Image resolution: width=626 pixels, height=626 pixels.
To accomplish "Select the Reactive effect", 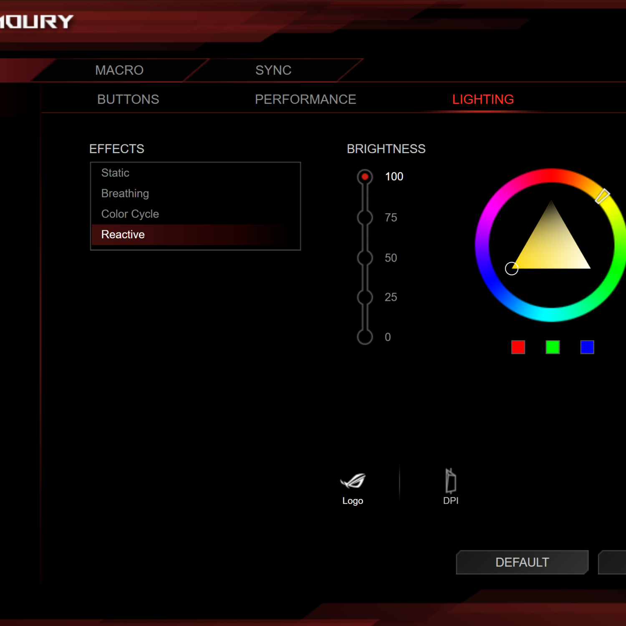I will point(123,235).
